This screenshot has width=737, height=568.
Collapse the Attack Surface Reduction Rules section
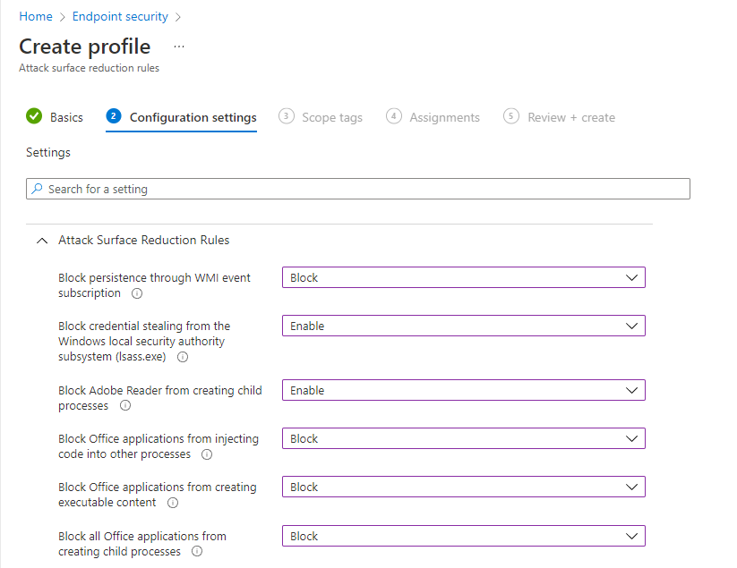(42, 241)
